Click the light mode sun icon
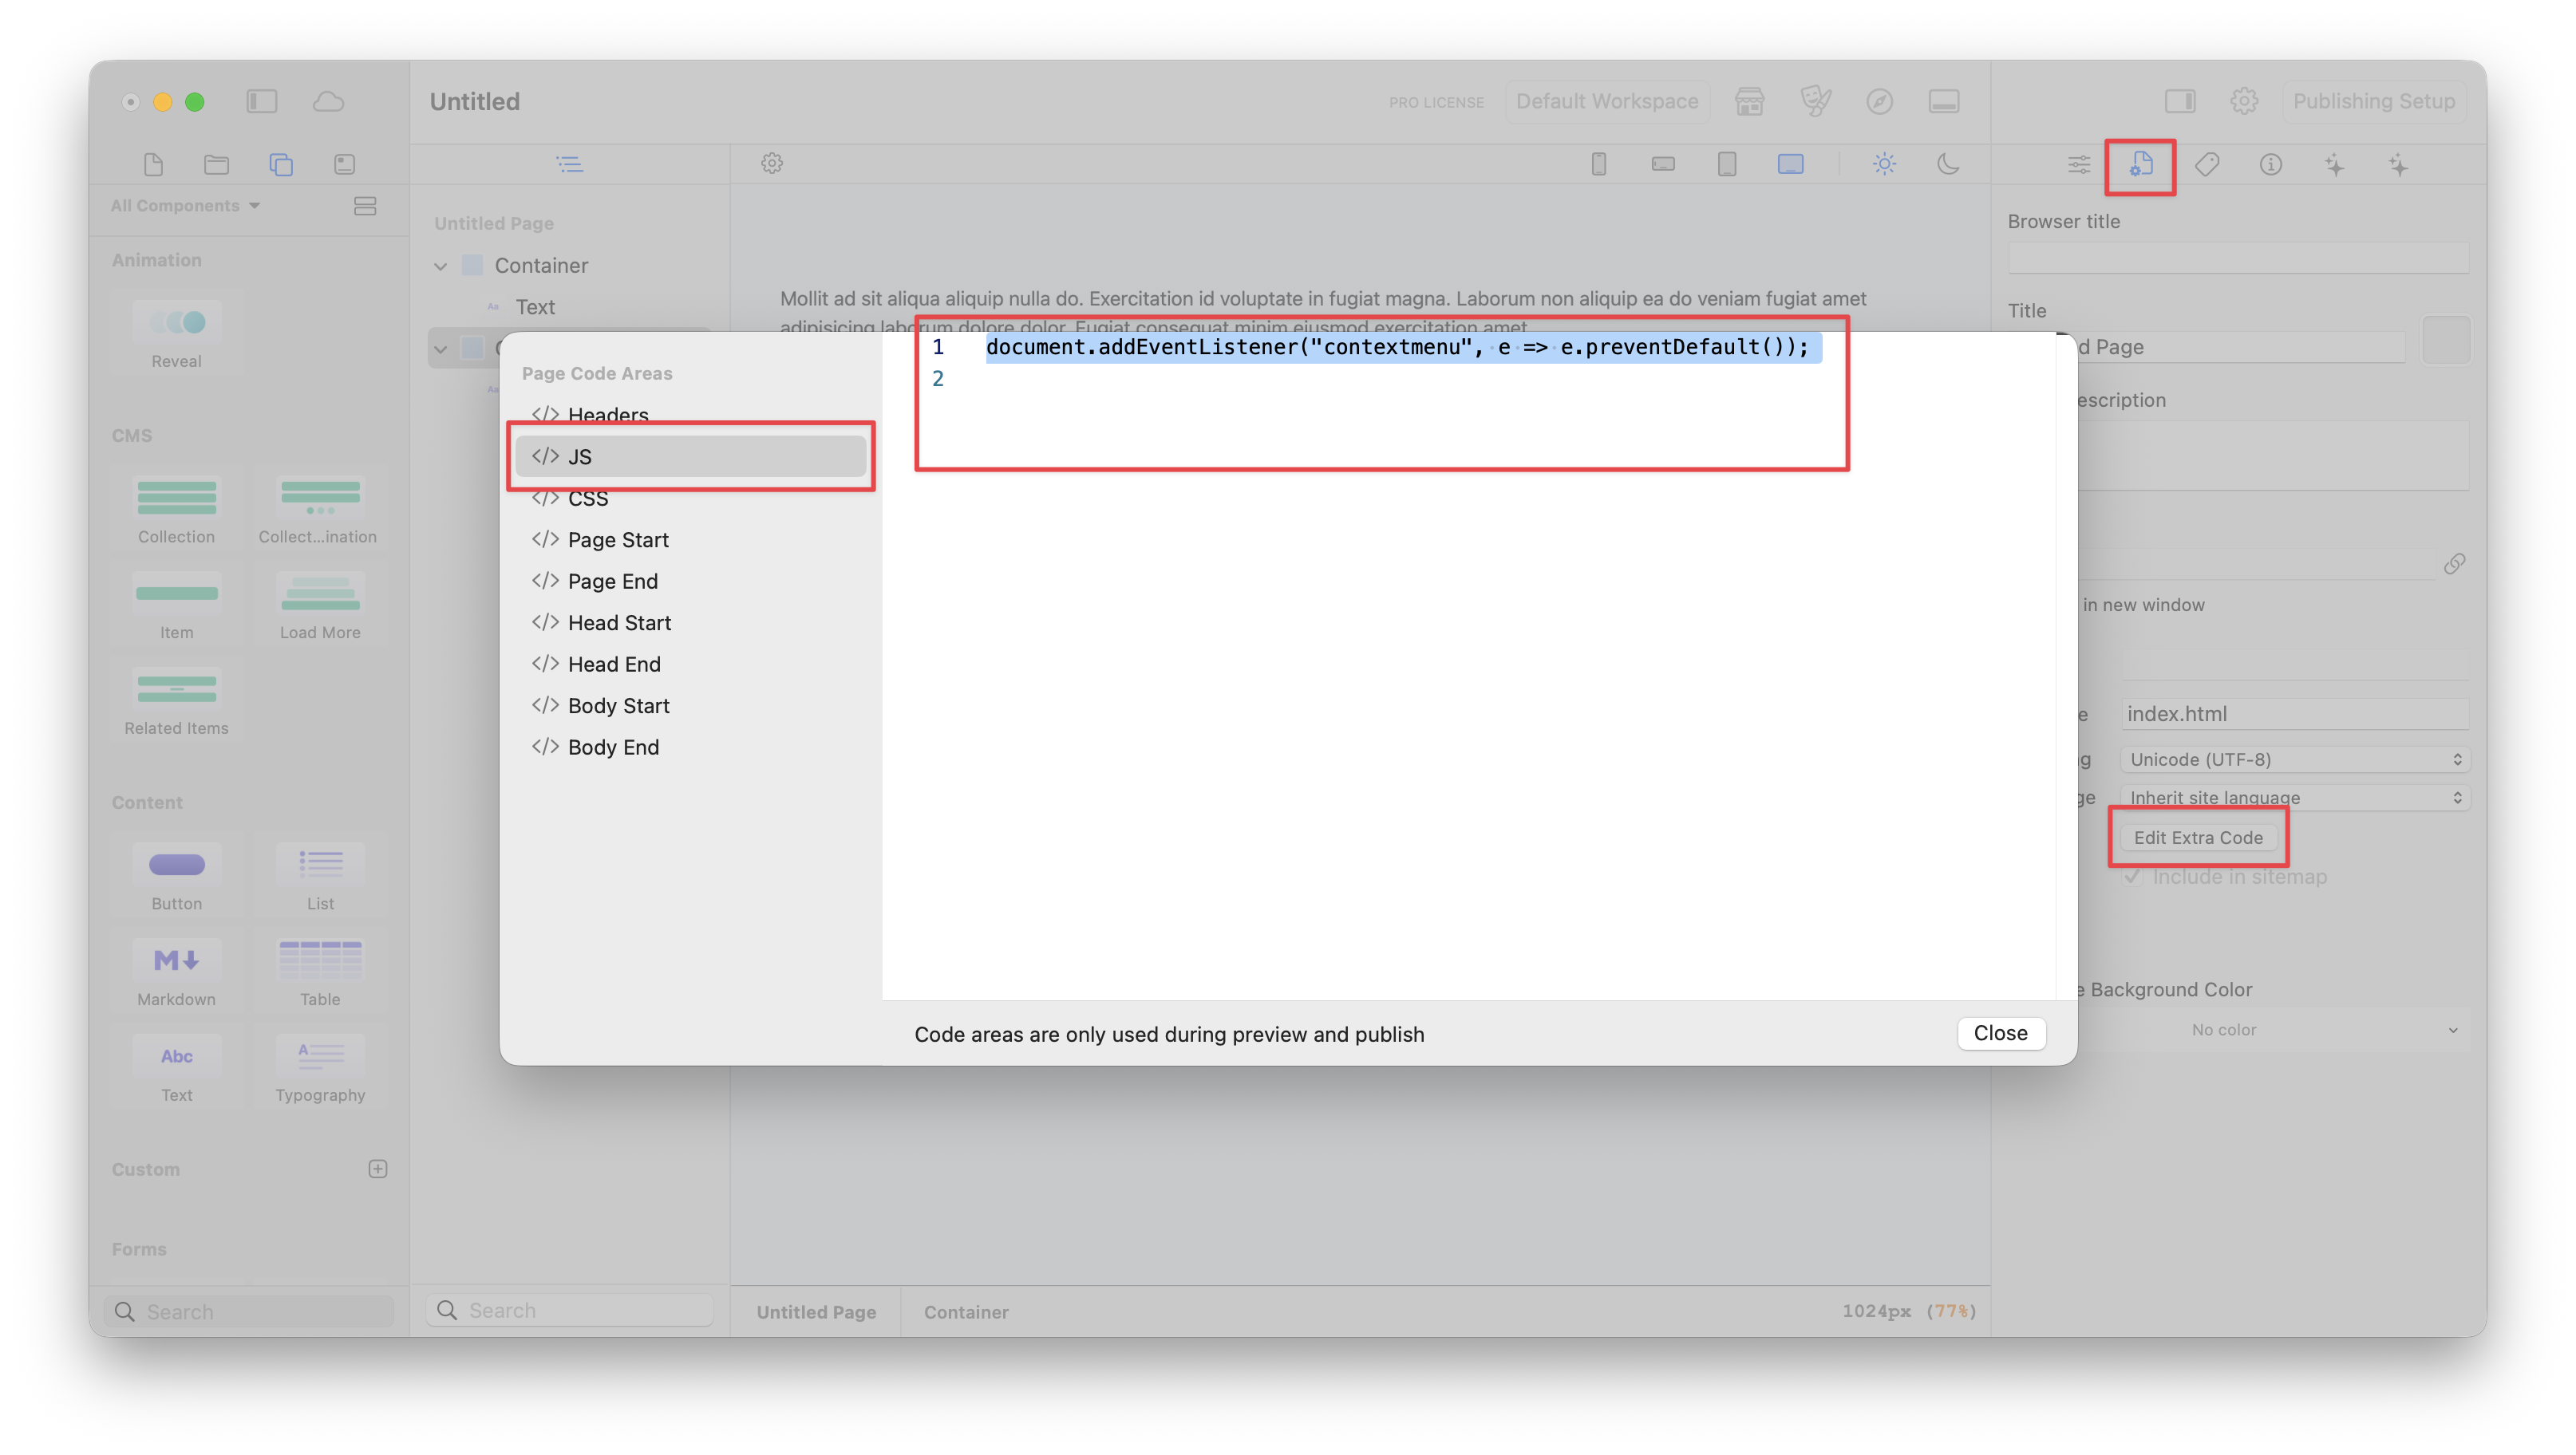Screen dimensions: 2576x1455 (1884, 164)
